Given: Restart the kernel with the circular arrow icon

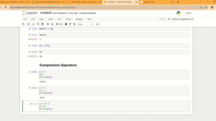Looking at the screenshot, I should coord(70,24).
